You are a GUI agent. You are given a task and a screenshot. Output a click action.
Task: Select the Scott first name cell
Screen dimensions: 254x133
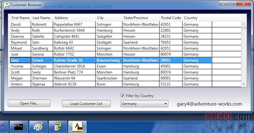[x=20, y=72]
